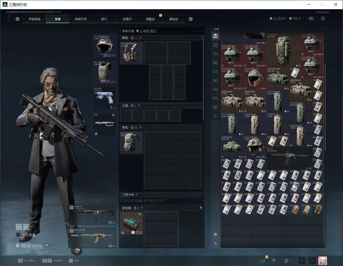
Task: Select the SCAR-H primary weapon slot
Action: (92, 214)
